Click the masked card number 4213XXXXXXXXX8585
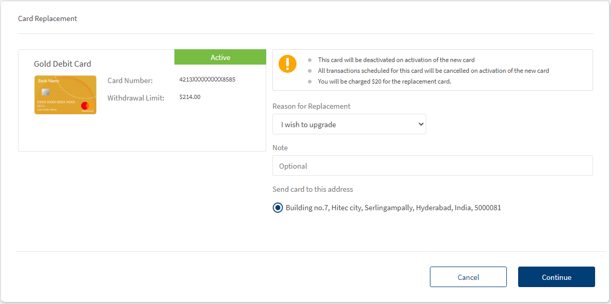Image resolution: width=611 pixels, height=304 pixels. [x=207, y=79]
